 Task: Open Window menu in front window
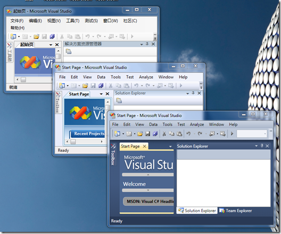click(x=216, y=124)
